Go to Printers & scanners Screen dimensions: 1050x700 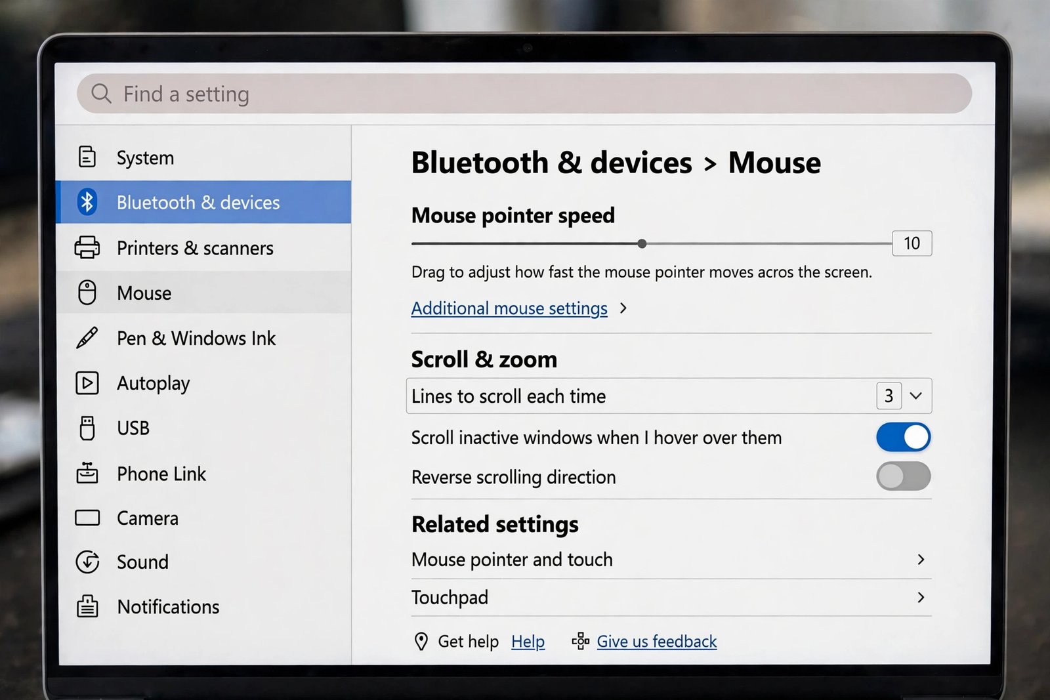(x=203, y=248)
